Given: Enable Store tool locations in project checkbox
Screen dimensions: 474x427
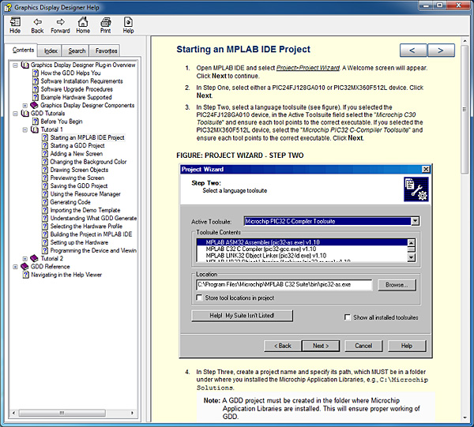Looking at the screenshot, I should 200,298.
